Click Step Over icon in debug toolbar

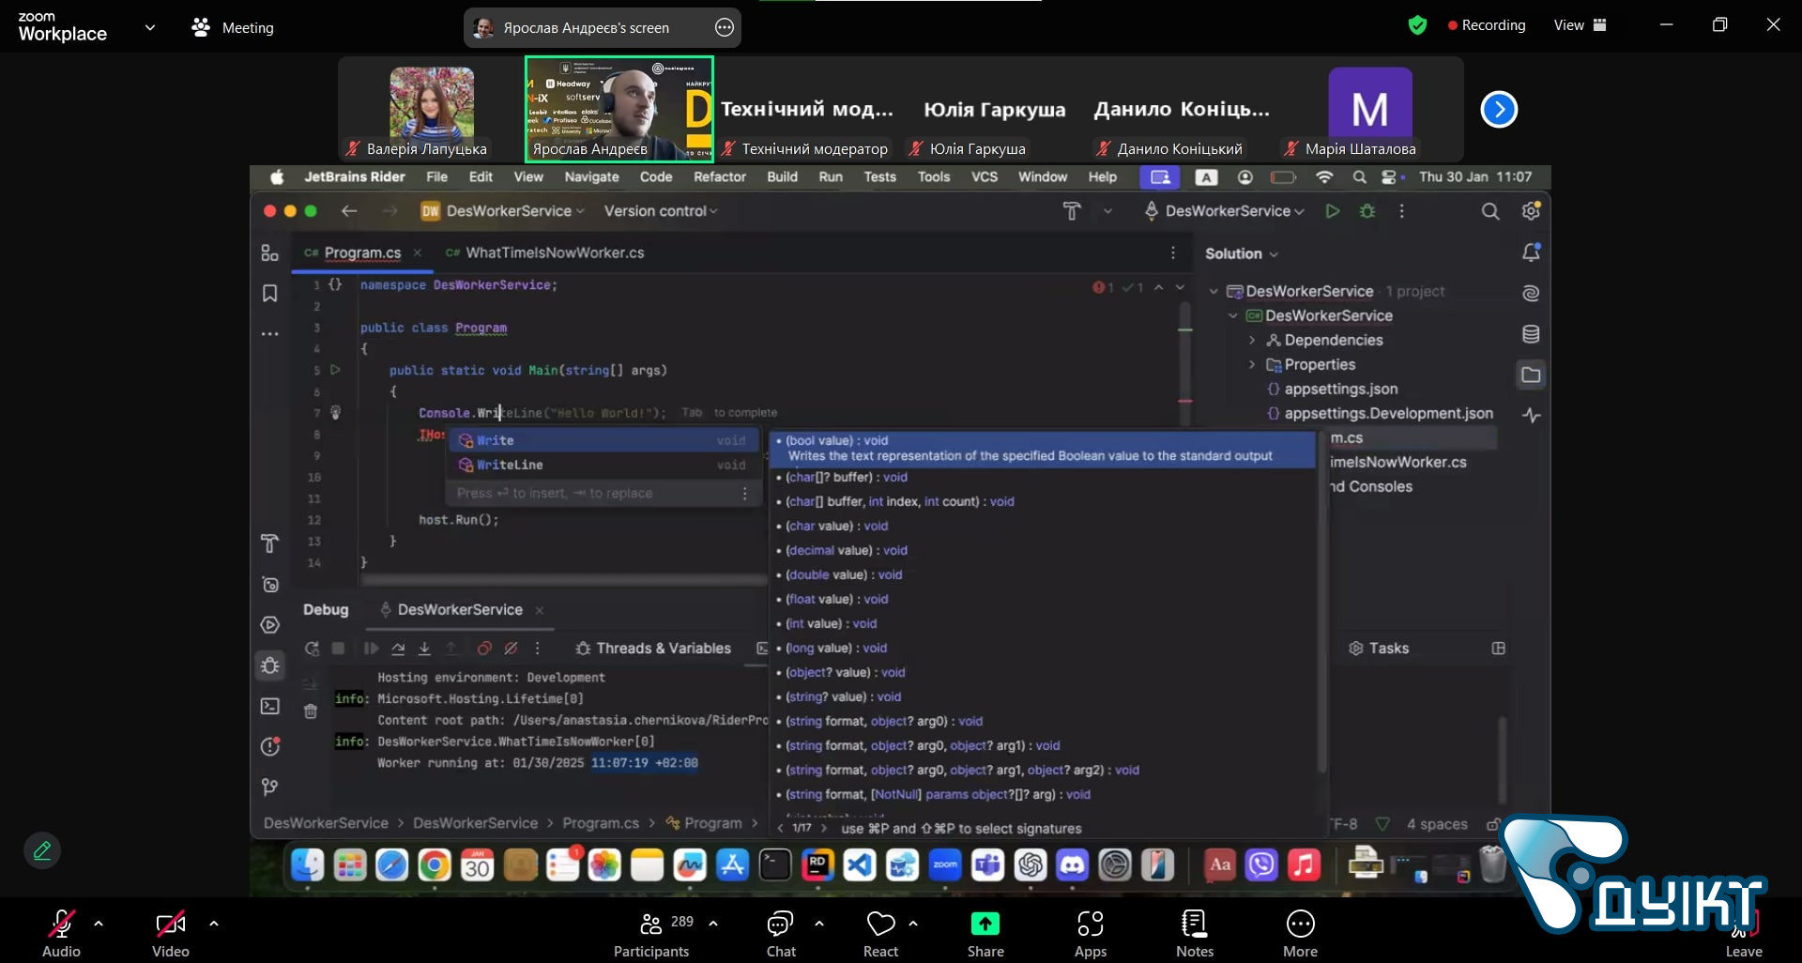398,649
